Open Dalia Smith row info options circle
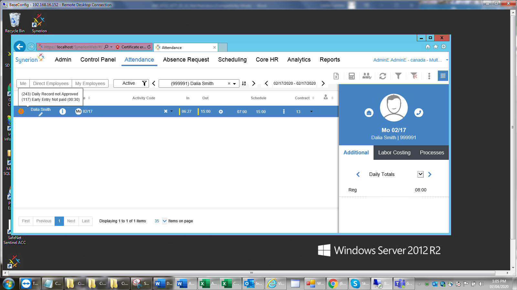 point(63,111)
